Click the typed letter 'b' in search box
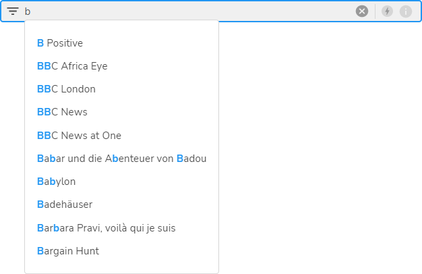Image resolution: width=422 pixels, height=274 pixels. [28, 11]
